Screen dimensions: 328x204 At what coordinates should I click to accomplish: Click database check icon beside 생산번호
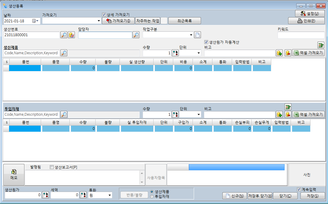coord(71,35)
